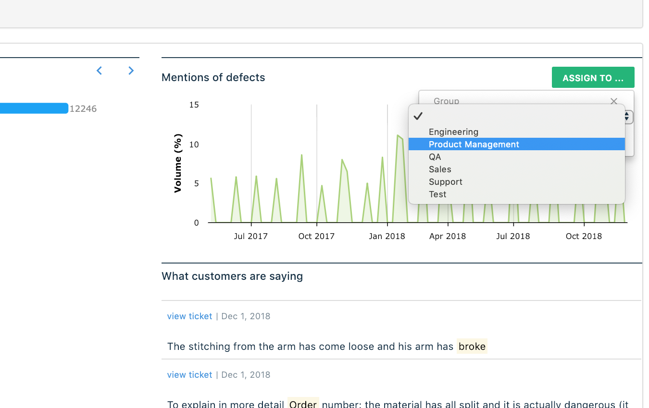The width and height of the screenshot is (649, 408).
Task: Choose Engineering from the group list
Action: pyautogui.click(x=453, y=132)
